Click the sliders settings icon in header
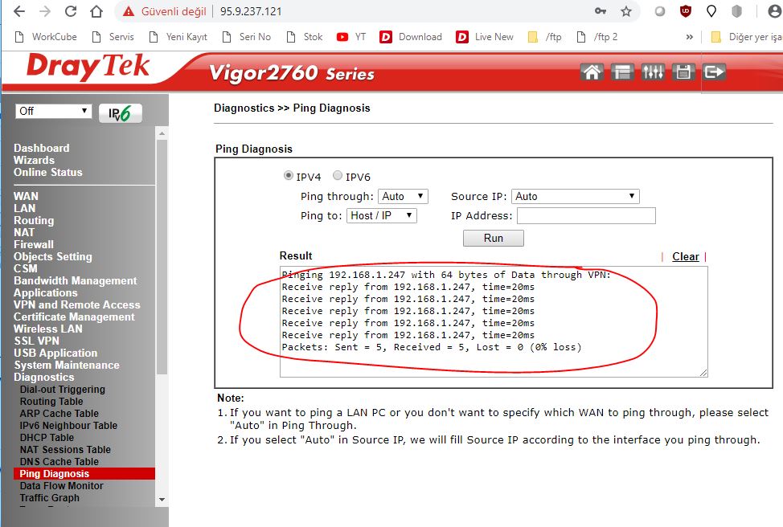 tap(653, 72)
